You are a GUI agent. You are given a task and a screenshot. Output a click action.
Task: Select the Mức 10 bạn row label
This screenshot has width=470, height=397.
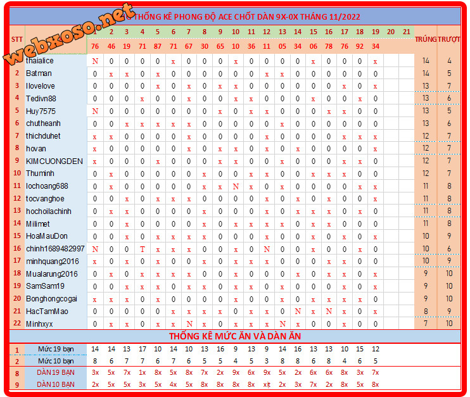pos(56,361)
